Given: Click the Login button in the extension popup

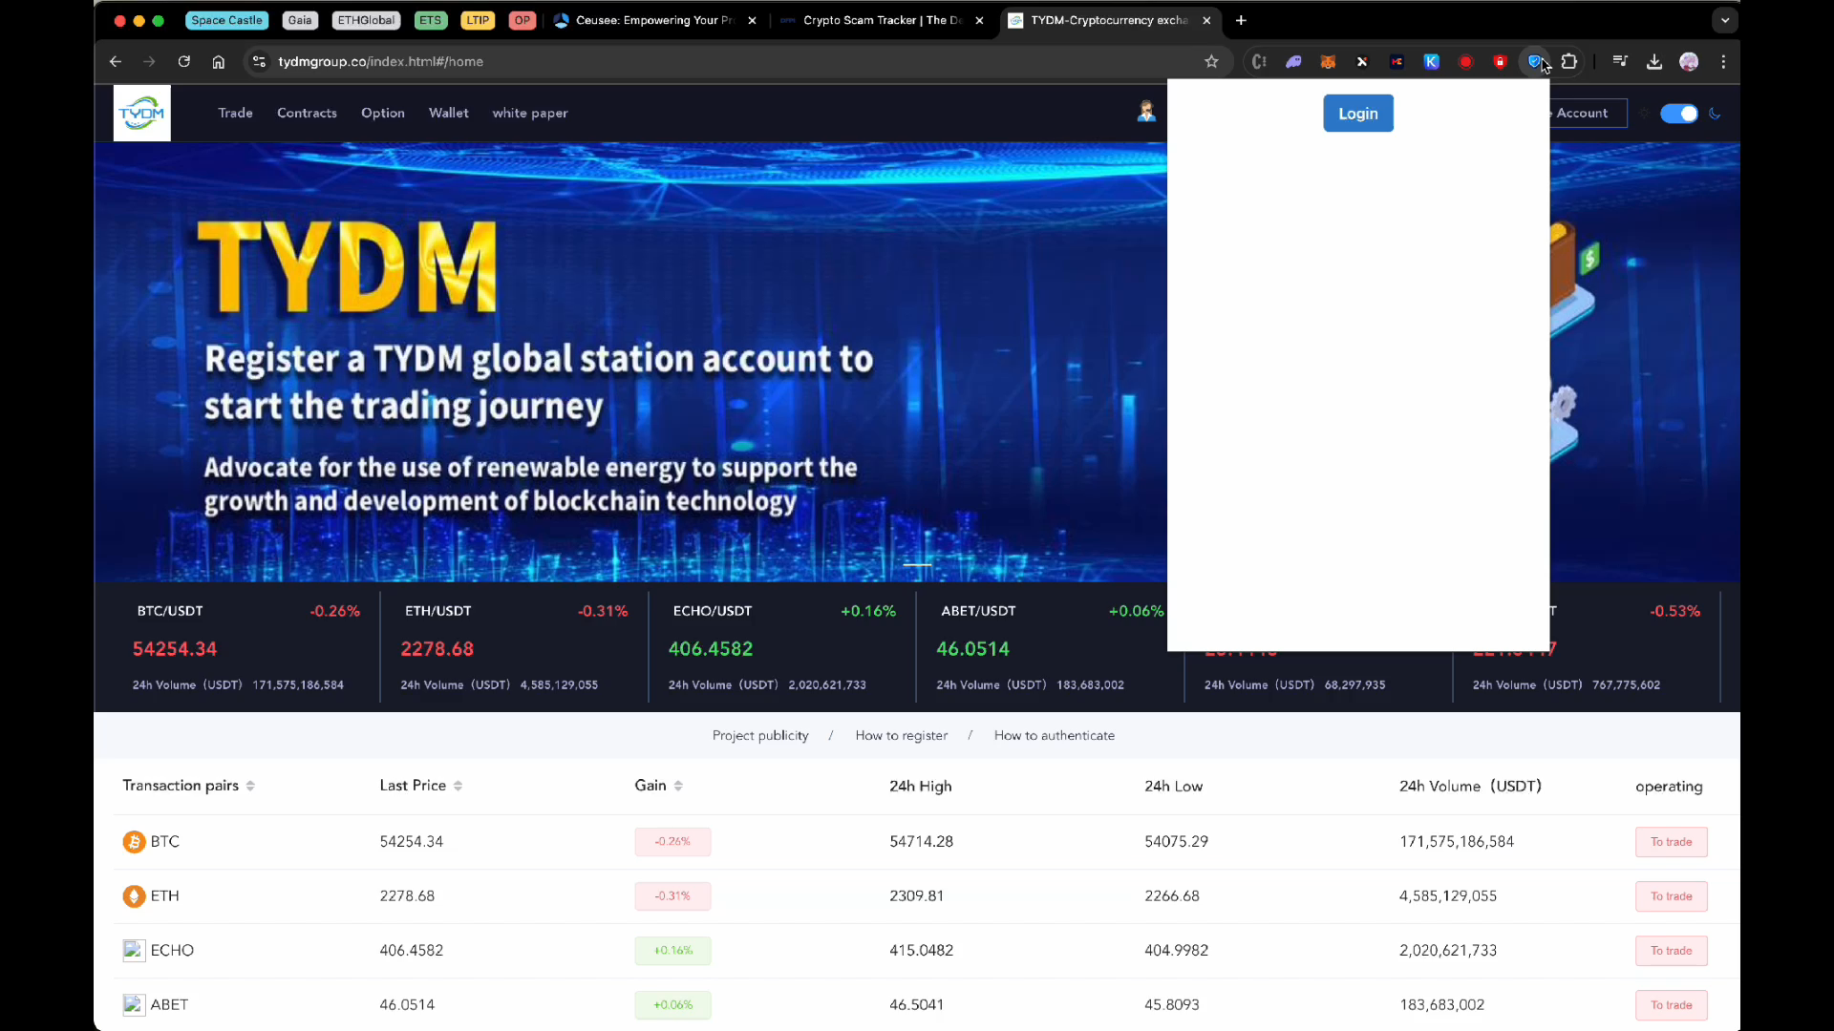Looking at the screenshot, I should click(1357, 114).
